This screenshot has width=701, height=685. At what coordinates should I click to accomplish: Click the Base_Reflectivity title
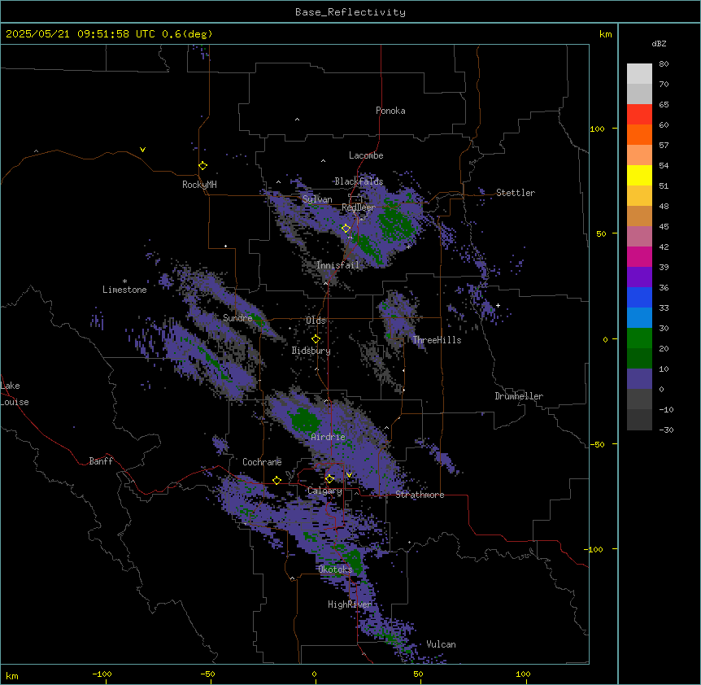point(350,12)
